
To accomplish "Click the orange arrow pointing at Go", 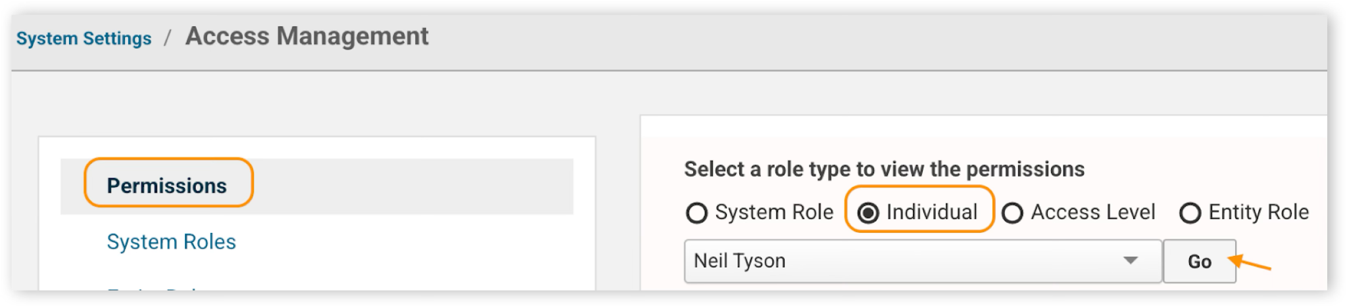I will 1249,262.
